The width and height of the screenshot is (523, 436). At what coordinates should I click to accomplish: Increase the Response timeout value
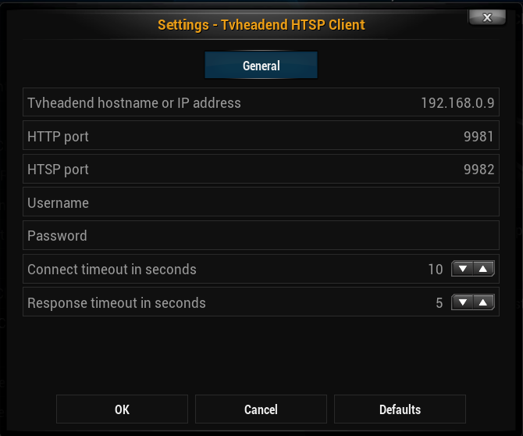click(x=483, y=302)
